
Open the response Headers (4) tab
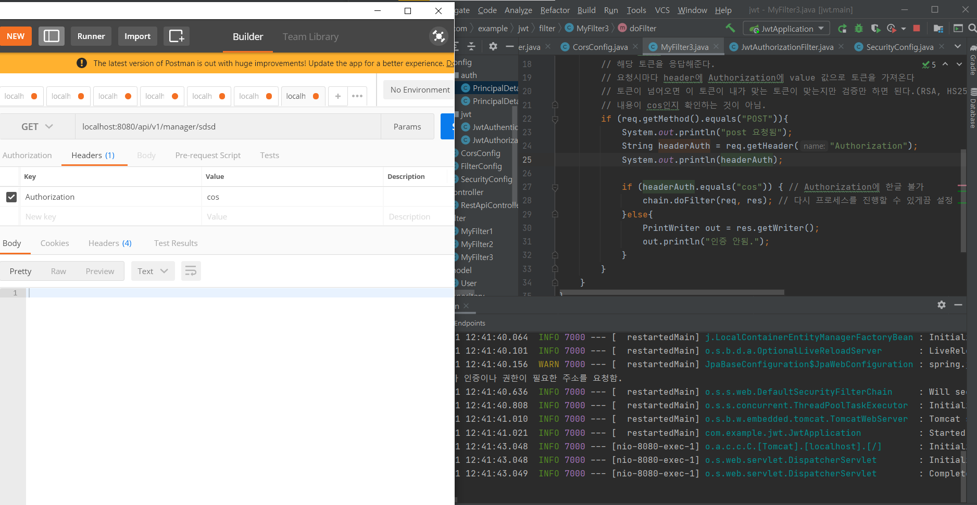[110, 243]
